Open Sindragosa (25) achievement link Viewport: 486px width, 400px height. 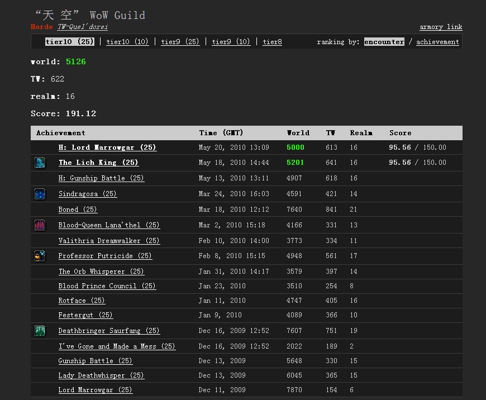point(88,194)
